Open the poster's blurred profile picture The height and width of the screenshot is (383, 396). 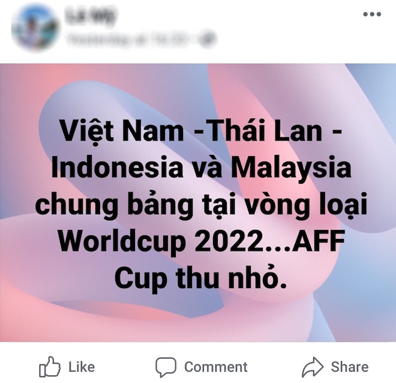coord(35,28)
